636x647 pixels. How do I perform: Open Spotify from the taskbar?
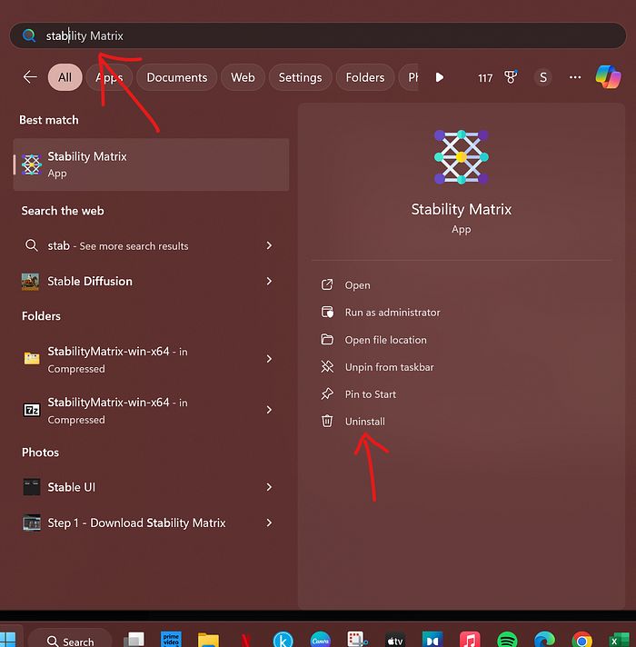click(507, 639)
